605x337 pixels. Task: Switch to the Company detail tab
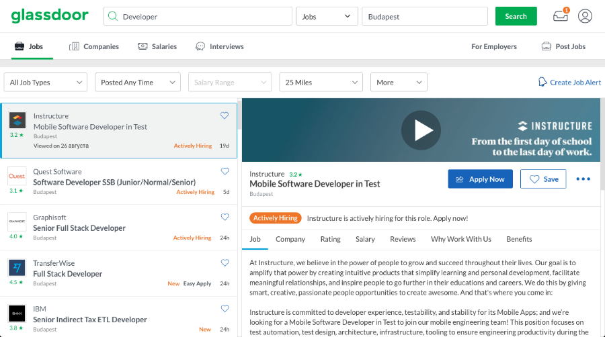coord(290,239)
